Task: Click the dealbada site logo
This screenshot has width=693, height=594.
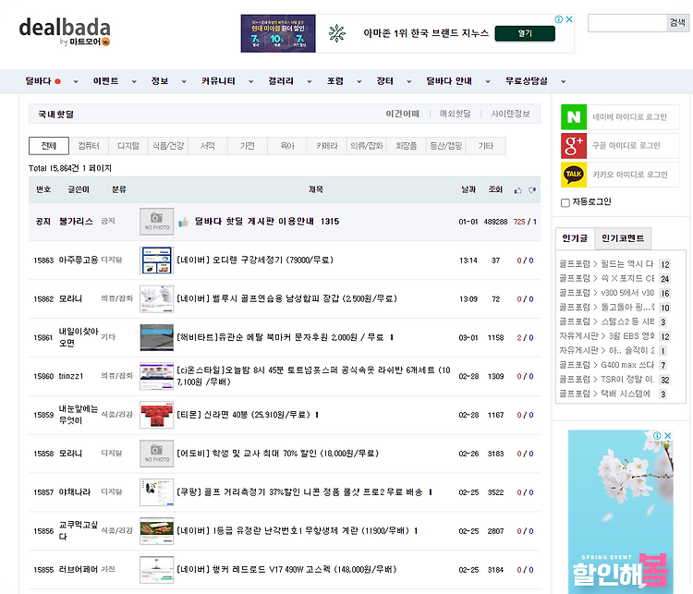Action: [x=65, y=31]
